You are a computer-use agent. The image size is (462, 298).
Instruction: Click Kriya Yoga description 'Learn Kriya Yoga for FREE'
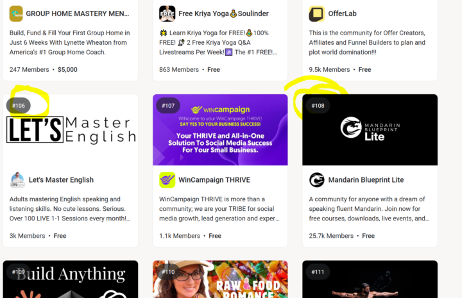(x=218, y=43)
